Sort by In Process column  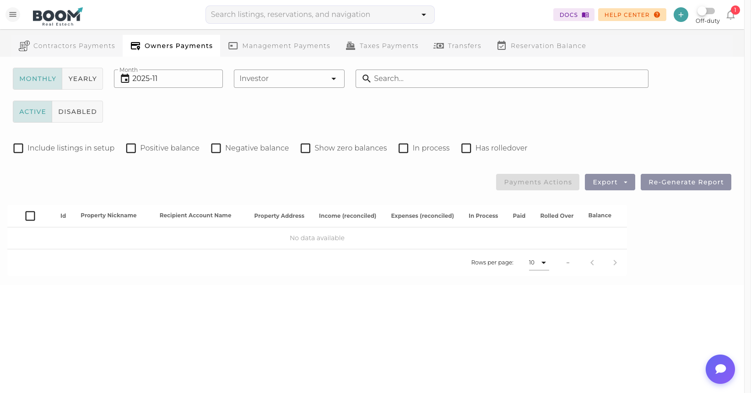point(483,216)
